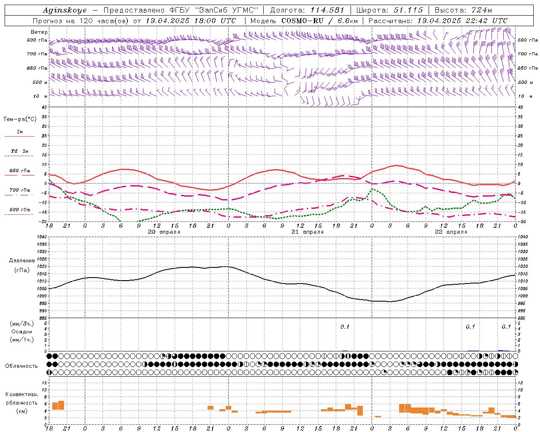
Task: Click the "2м" temperature legend line sample
Action: click(19, 136)
